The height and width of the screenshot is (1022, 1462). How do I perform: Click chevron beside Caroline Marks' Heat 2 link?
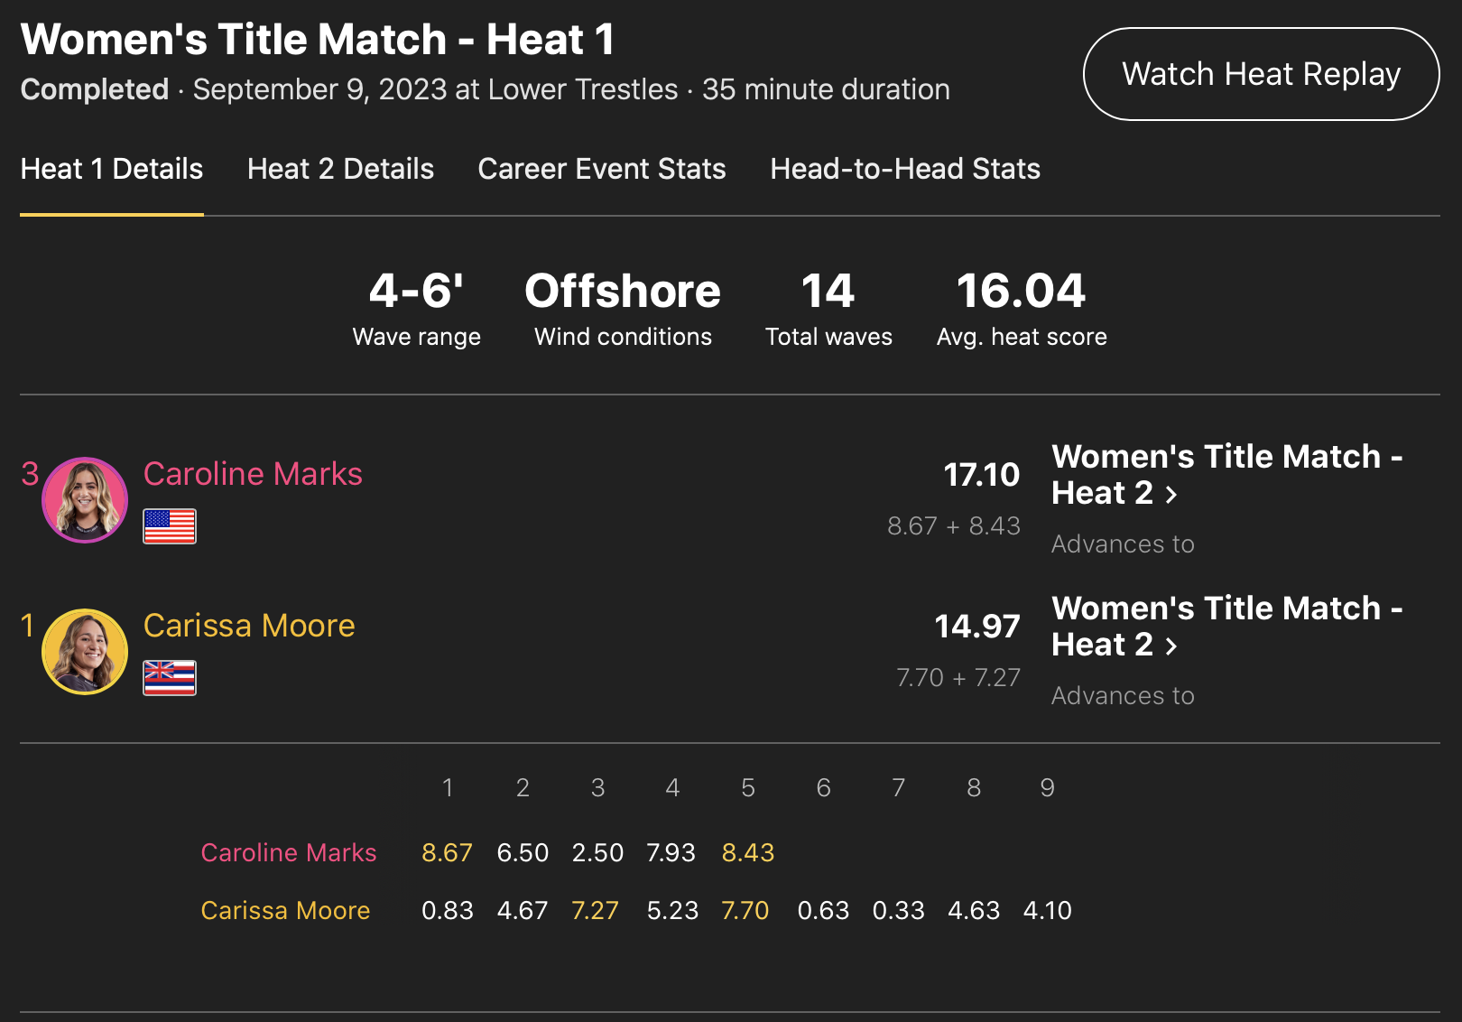click(1171, 495)
